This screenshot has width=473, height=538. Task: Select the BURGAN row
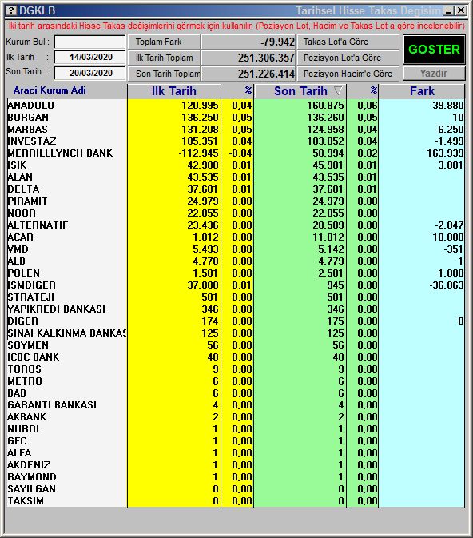click(x=236, y=117)
